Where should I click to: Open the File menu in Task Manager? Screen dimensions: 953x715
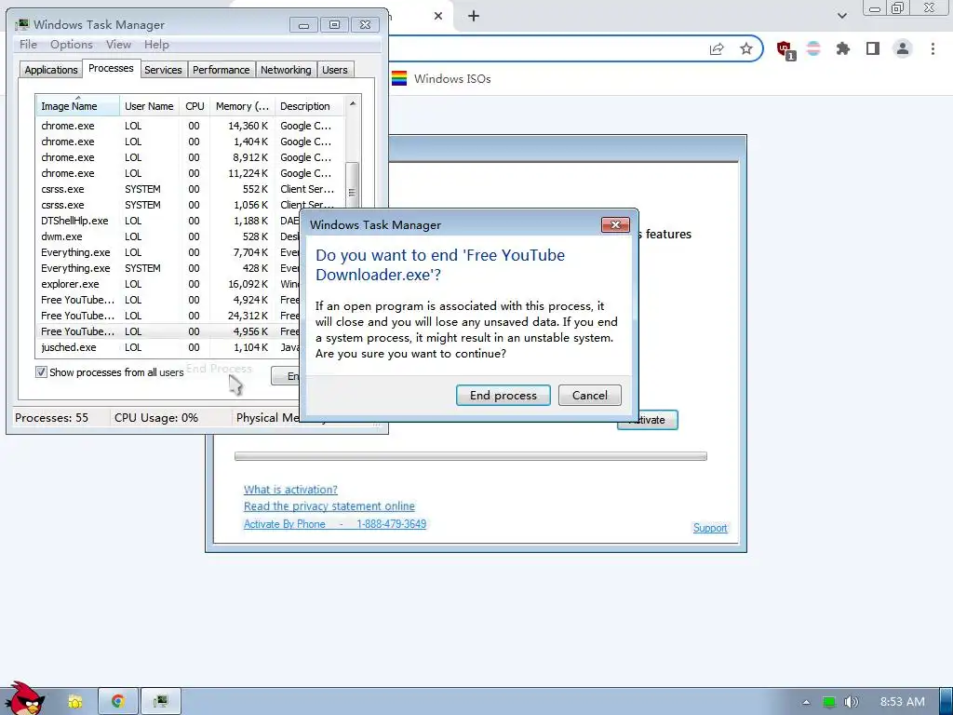28,45
